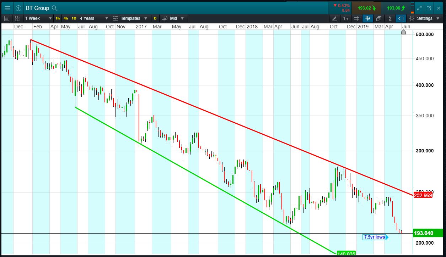This screenshot has height=257, width=446.
Task: Open the 1 Week interval dropdown
Action: 38,18
